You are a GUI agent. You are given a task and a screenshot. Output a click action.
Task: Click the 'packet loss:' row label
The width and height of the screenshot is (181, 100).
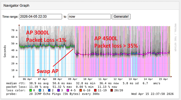click(x=17, y=87)
